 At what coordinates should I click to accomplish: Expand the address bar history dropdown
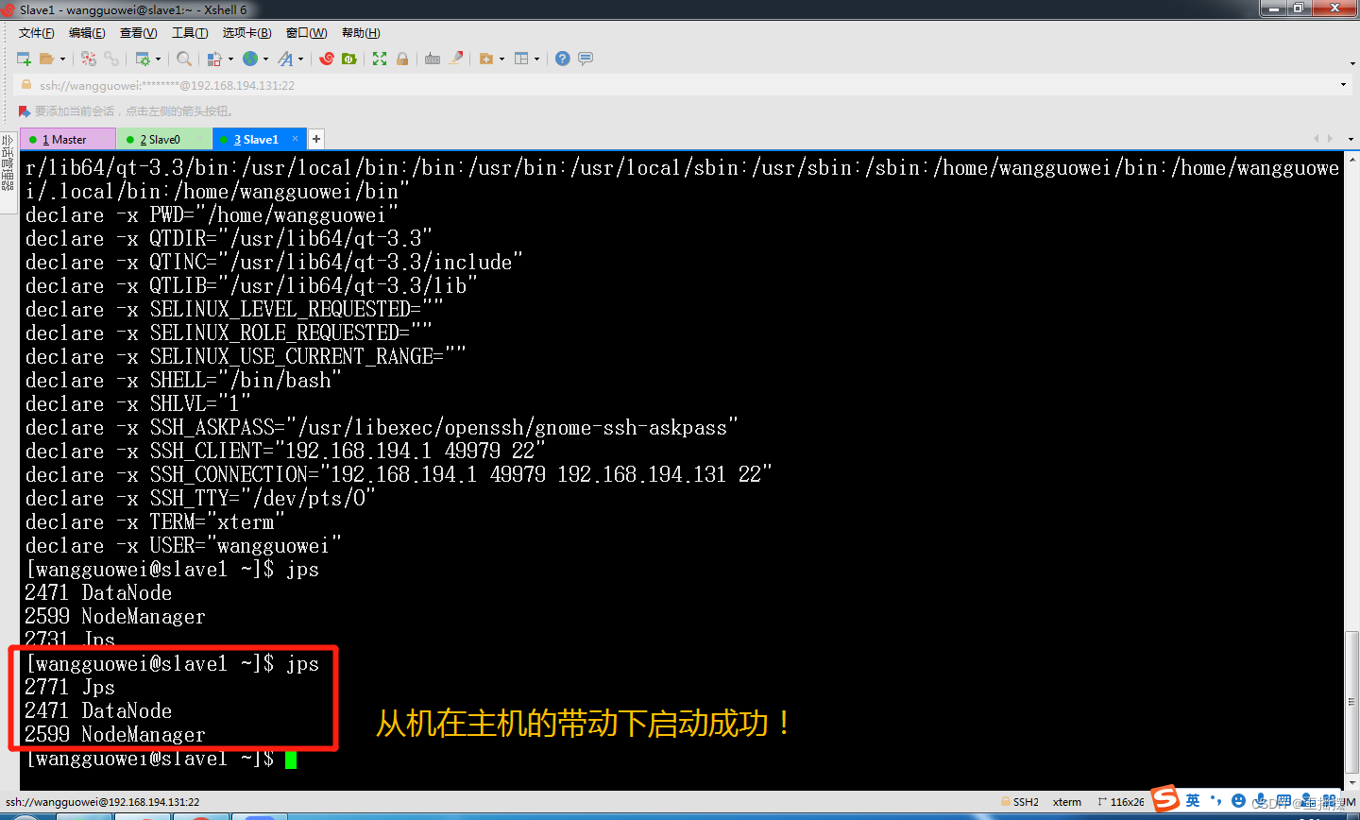[1343, 85]
